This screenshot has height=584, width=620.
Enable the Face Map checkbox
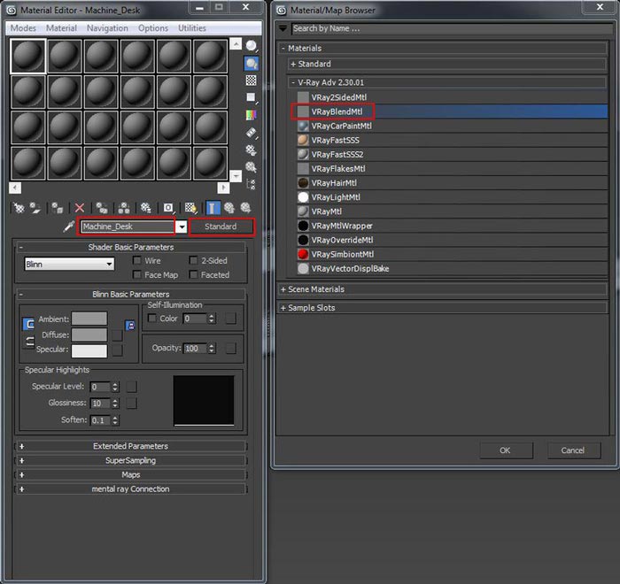coord(136,274)
